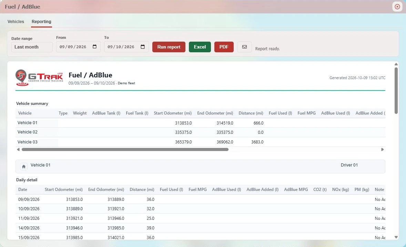
Task: Select the 09/09/2026 daily row date
Action: 29,200
